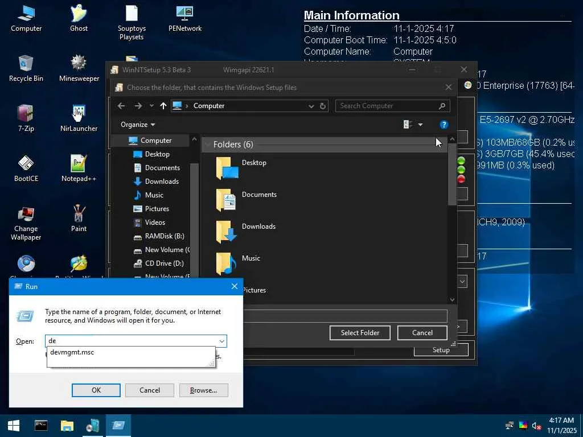Open the Organize dropdown menu
This screenshot has height=437, width=583.
pos(138,125)
